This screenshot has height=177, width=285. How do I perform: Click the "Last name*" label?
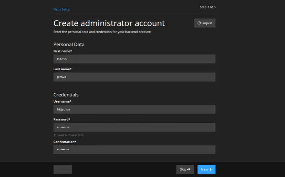63,69
